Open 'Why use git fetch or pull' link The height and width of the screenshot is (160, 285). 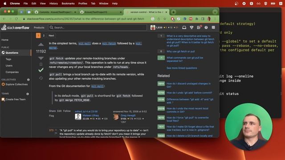181,52
